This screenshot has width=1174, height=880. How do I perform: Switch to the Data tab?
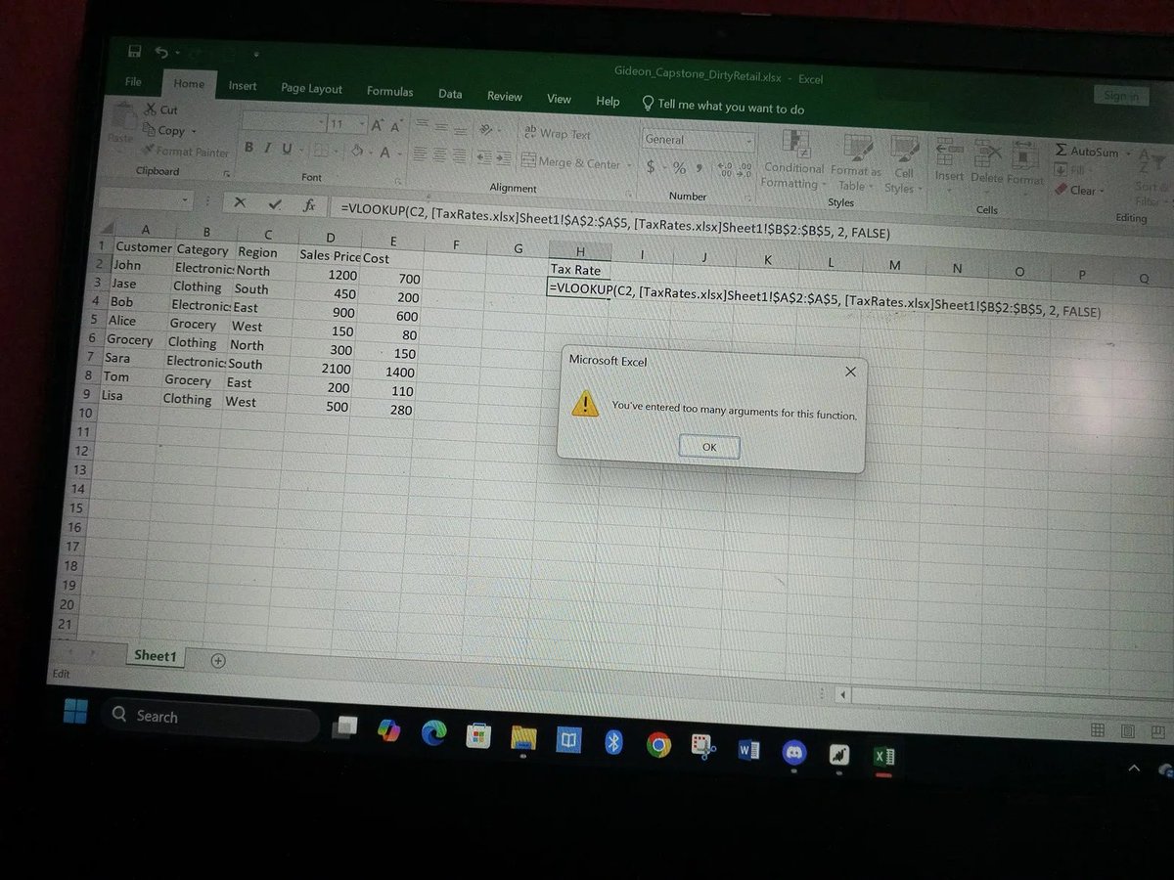[450, 94]
